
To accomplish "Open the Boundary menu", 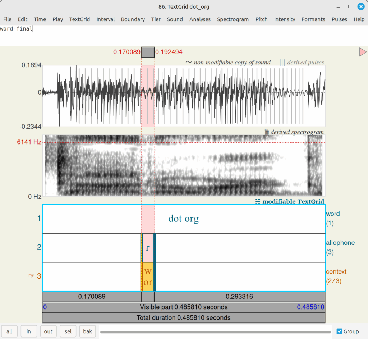I will 133,19.
